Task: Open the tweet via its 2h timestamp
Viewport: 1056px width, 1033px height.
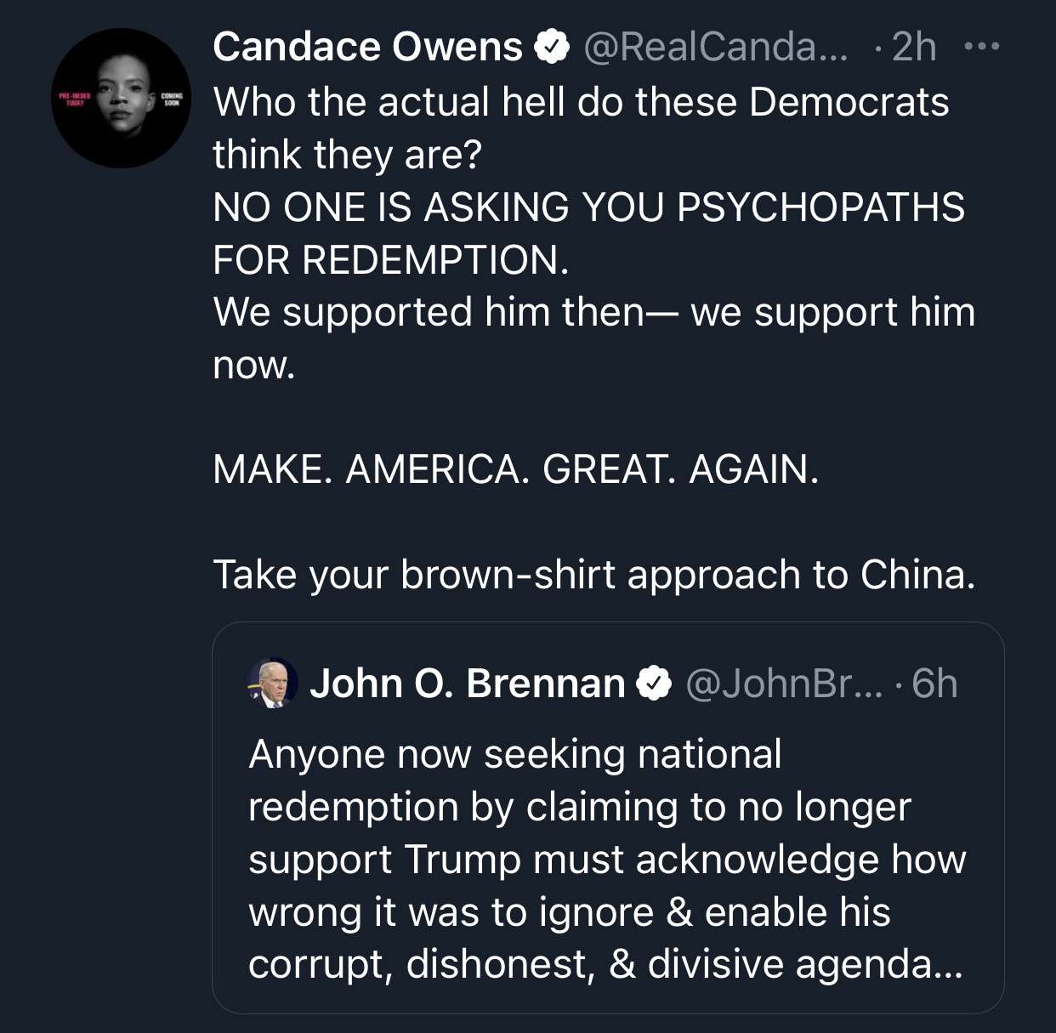Action: point(914,47)
